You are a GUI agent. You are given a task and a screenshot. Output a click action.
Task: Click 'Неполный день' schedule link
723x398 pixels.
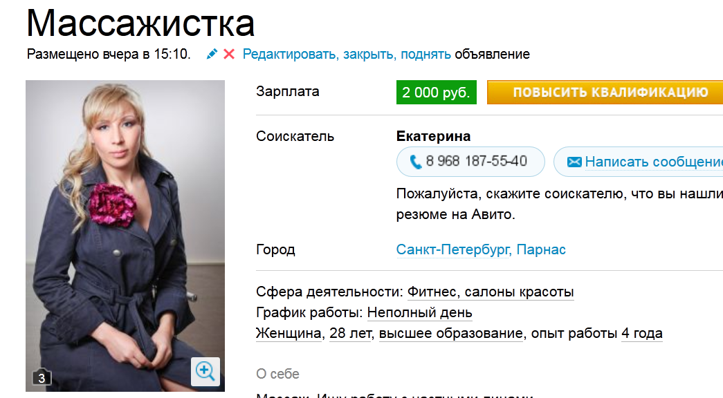coord(419,313)
